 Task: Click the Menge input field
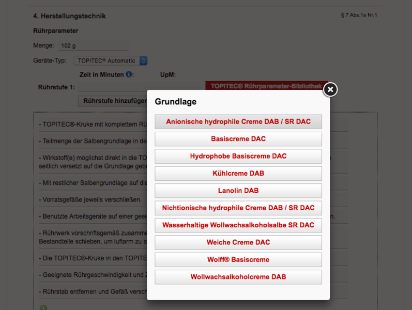tap(92, 46)
